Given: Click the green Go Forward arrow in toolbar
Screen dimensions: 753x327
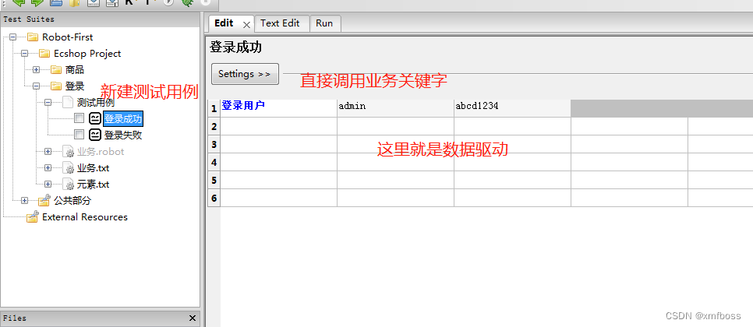Looking at the screenshot, I should point(37,2).
